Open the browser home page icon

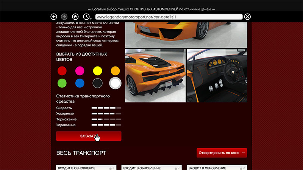click(x=75, y=17)
